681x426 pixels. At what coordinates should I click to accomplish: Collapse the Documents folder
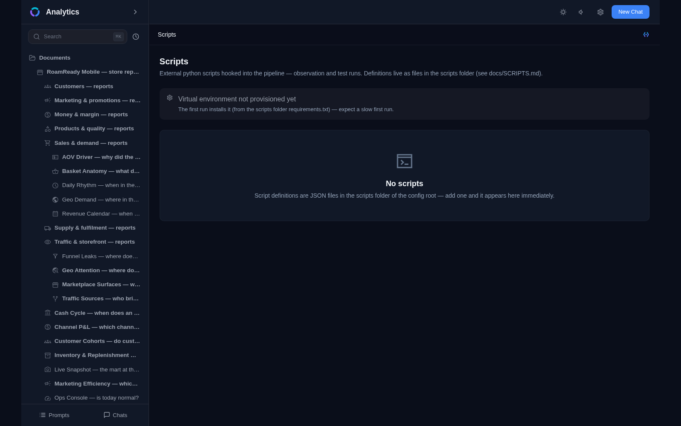85,58
